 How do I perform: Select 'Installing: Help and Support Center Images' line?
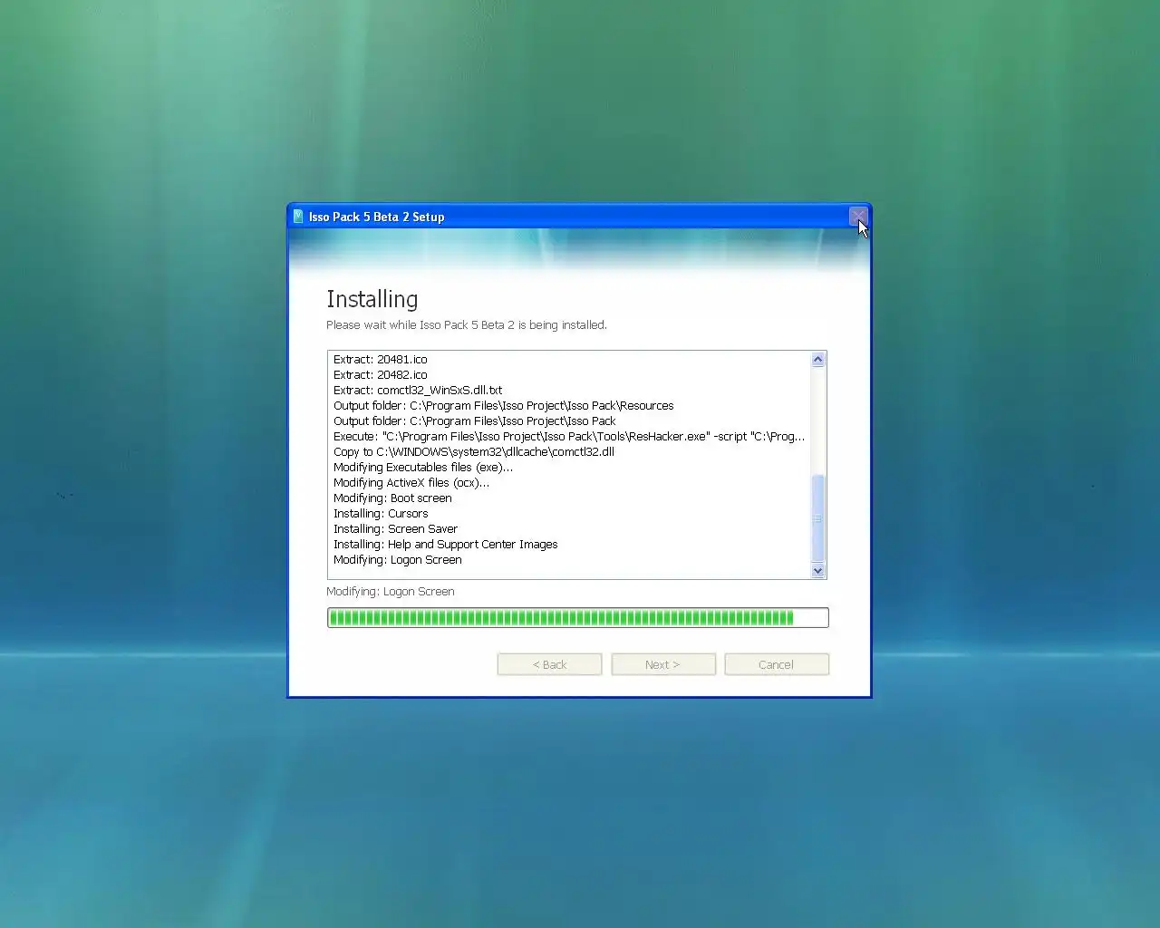tap(446, 545)
